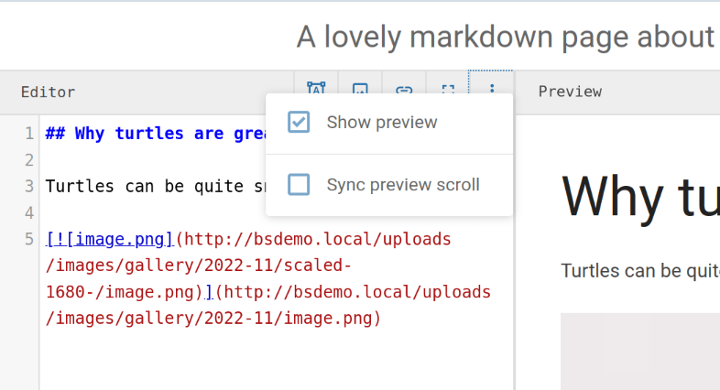Click the image thumbnail in the preview
The height and width of the screenshot is (390, 720).
[639, 352]
